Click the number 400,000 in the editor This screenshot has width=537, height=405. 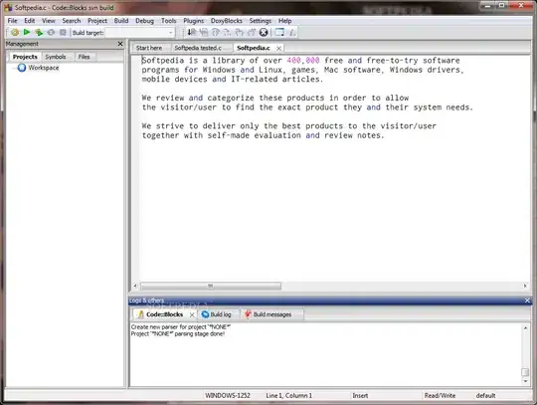point(303,61)
